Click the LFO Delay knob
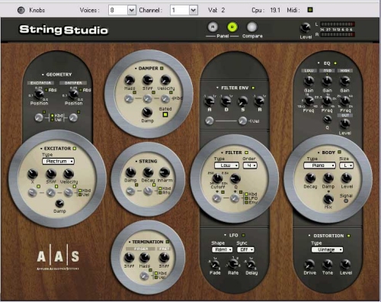 (x=251, y=265)
